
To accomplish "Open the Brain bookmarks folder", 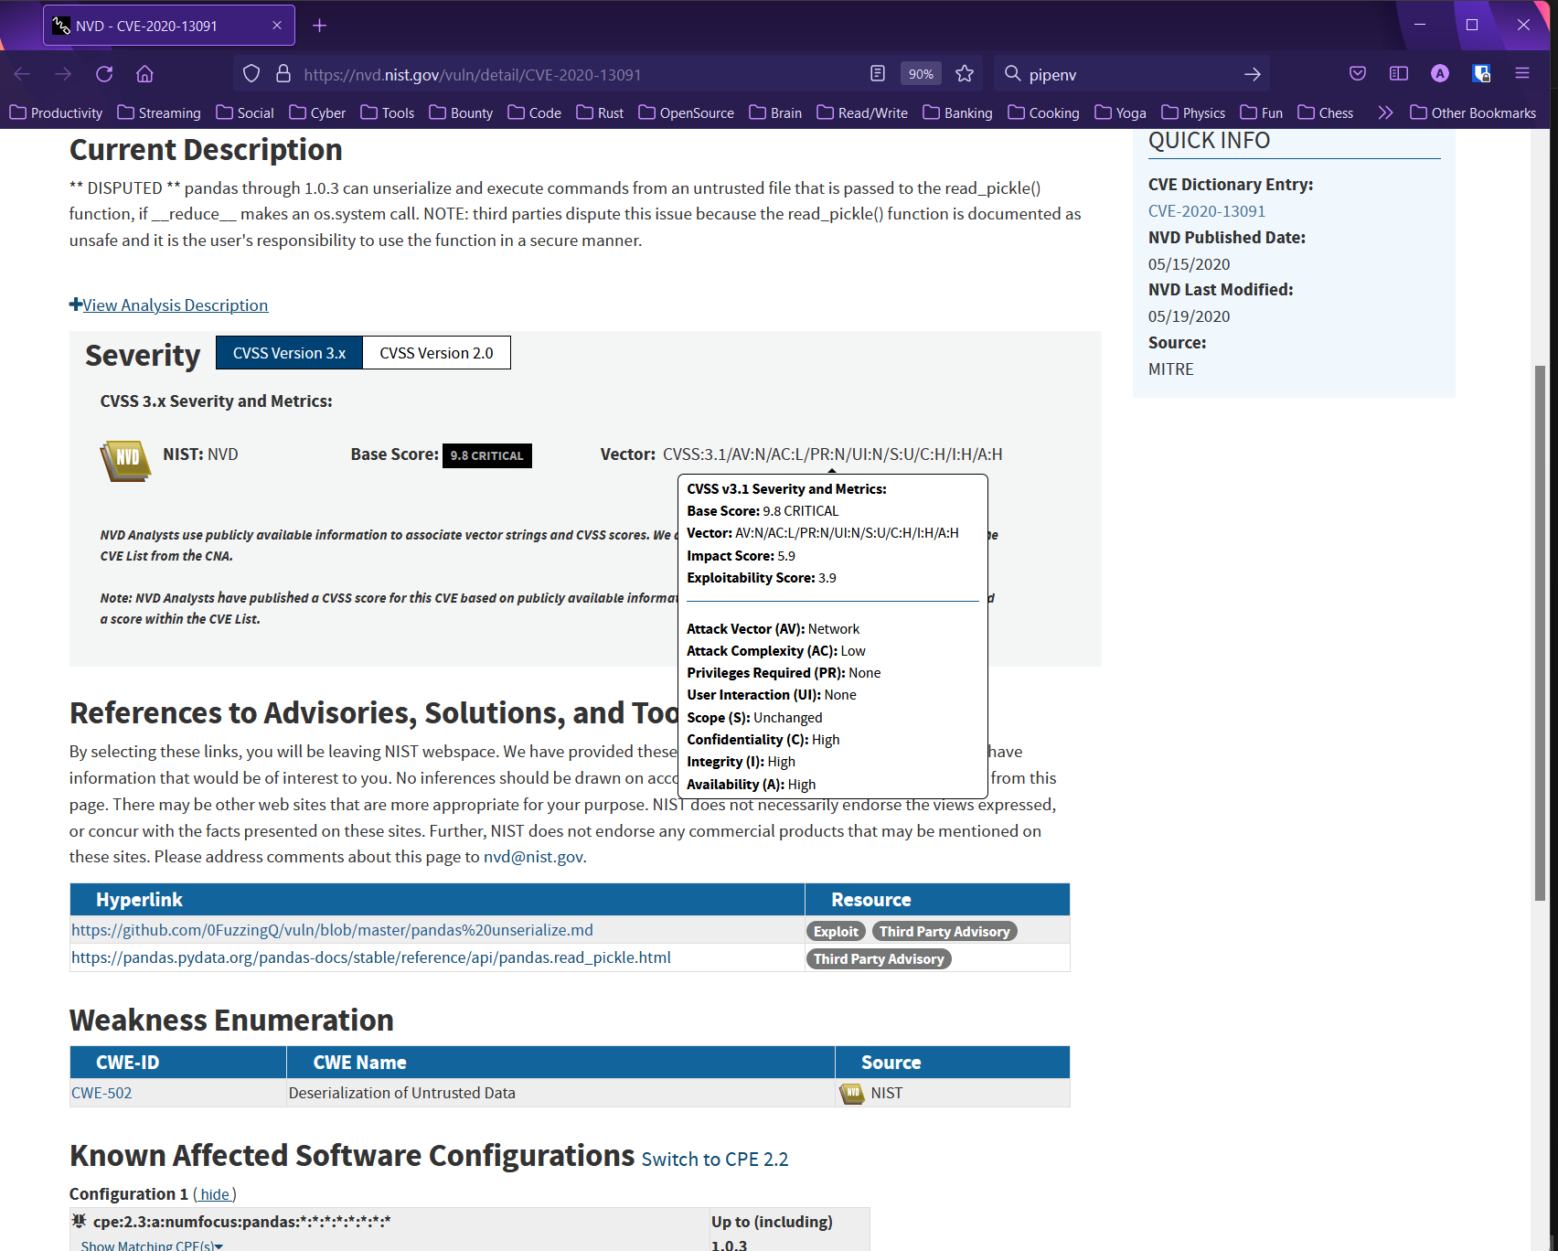I will coord(775,112).
